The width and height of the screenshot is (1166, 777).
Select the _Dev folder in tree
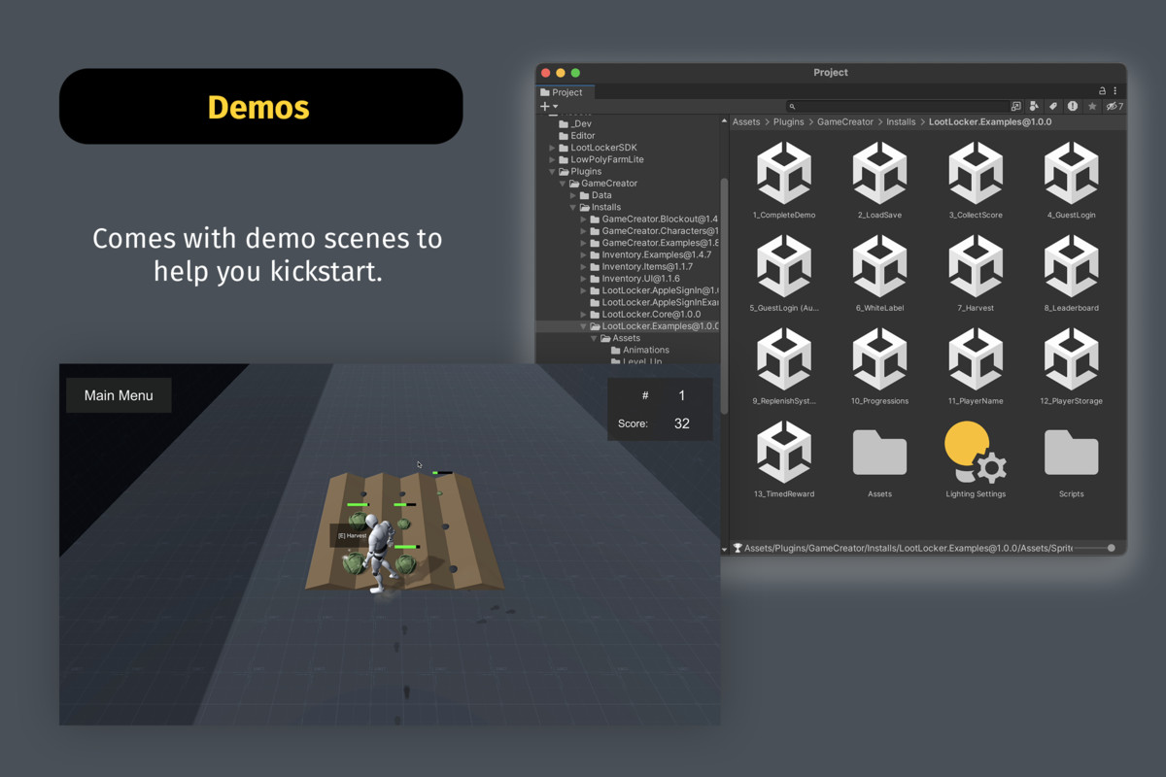(x=576, y=124)
